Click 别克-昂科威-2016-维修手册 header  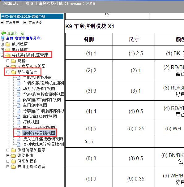click(32, 16)
